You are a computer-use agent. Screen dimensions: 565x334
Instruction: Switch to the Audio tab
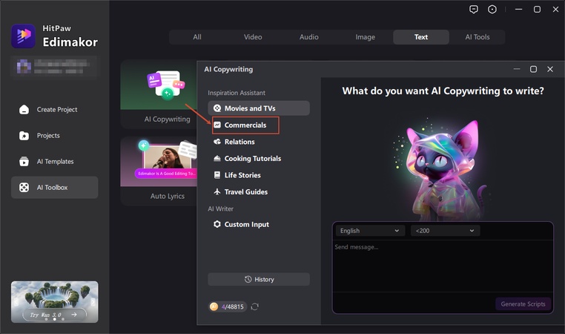(308, 37)
